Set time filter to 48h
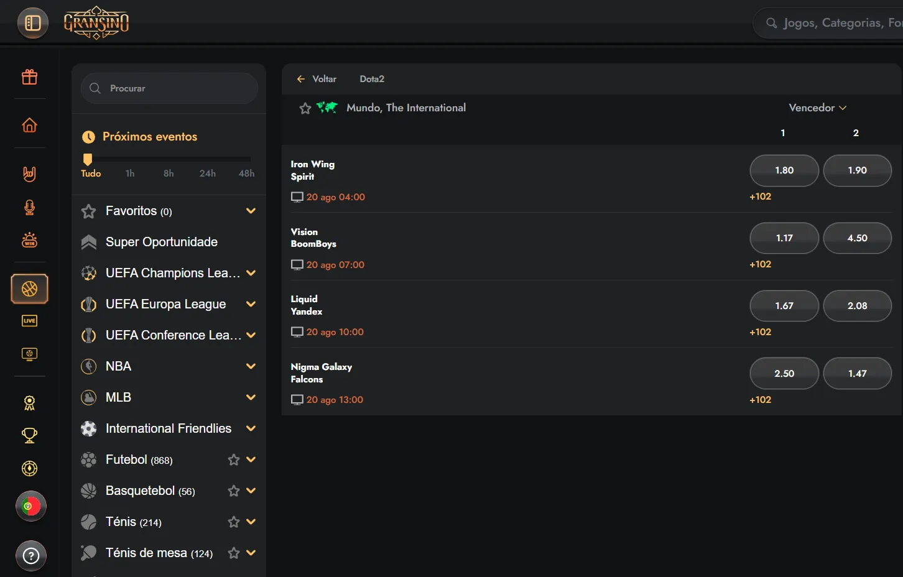The height and width of the screenshot is (577, 903). tap(246, 173)
